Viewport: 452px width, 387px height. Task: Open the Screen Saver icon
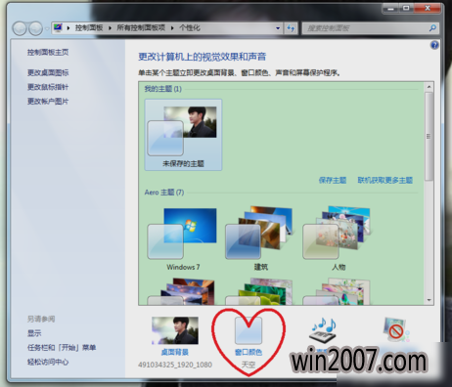tap(395, 329)
